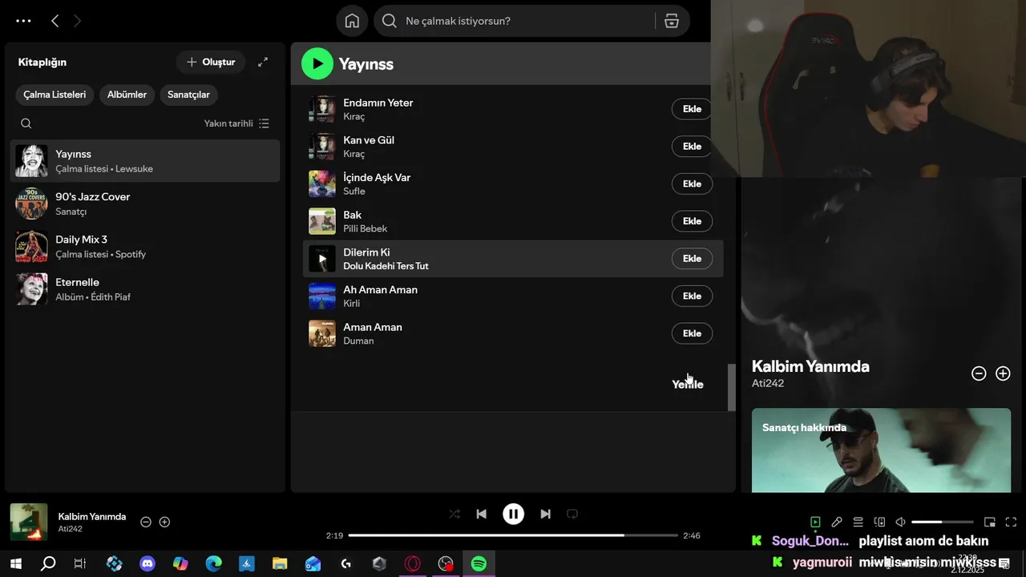Open the Sanatçı hakkında artist card
Screen dimensions: 1026x577
pos(881,450)
